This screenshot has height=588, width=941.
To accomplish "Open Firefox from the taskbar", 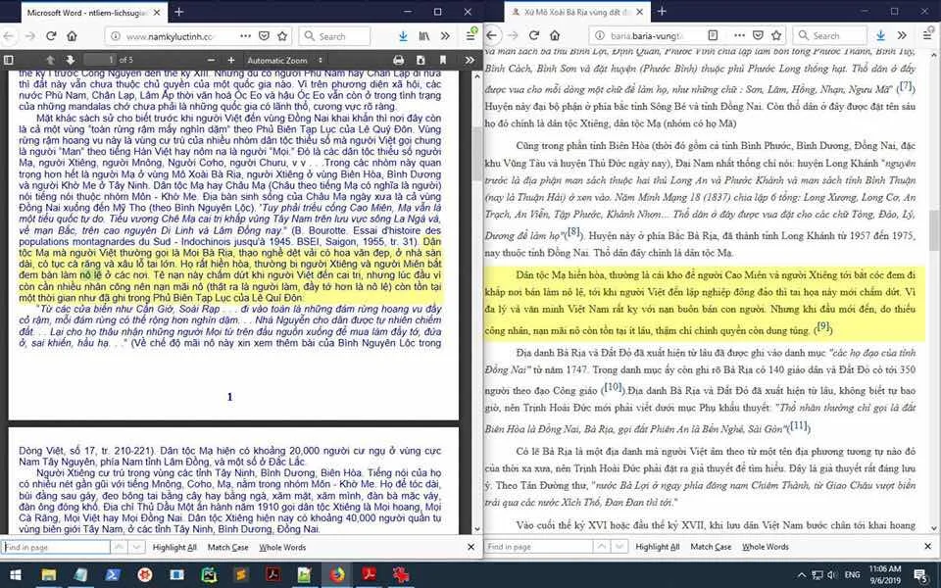I will coord(337,575).
